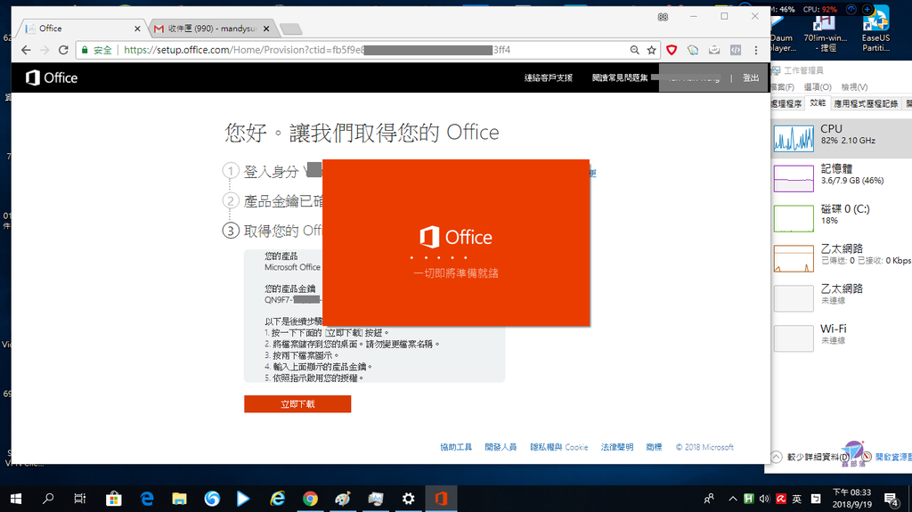Go back using the browser back arrow

pyautogui.click(x=26, y=50)
